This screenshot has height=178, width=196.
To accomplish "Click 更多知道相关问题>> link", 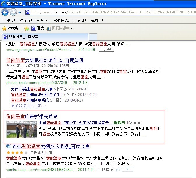I will 29,106.
